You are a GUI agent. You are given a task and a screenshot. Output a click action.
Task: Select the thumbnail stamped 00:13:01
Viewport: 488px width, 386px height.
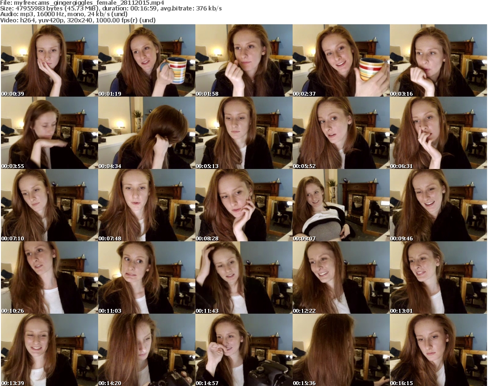tap(438, 277)
